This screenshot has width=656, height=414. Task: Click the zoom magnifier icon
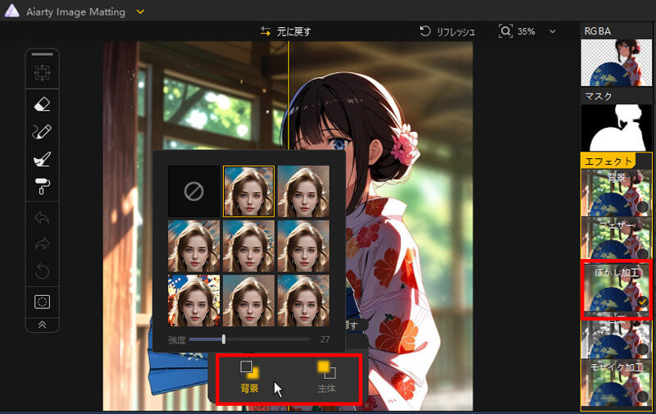[x=505, y=31]
